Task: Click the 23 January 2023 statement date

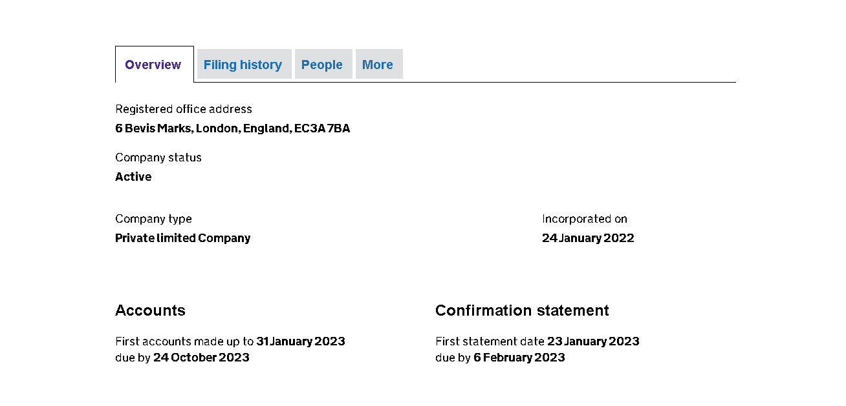Action: pos(593,341)
